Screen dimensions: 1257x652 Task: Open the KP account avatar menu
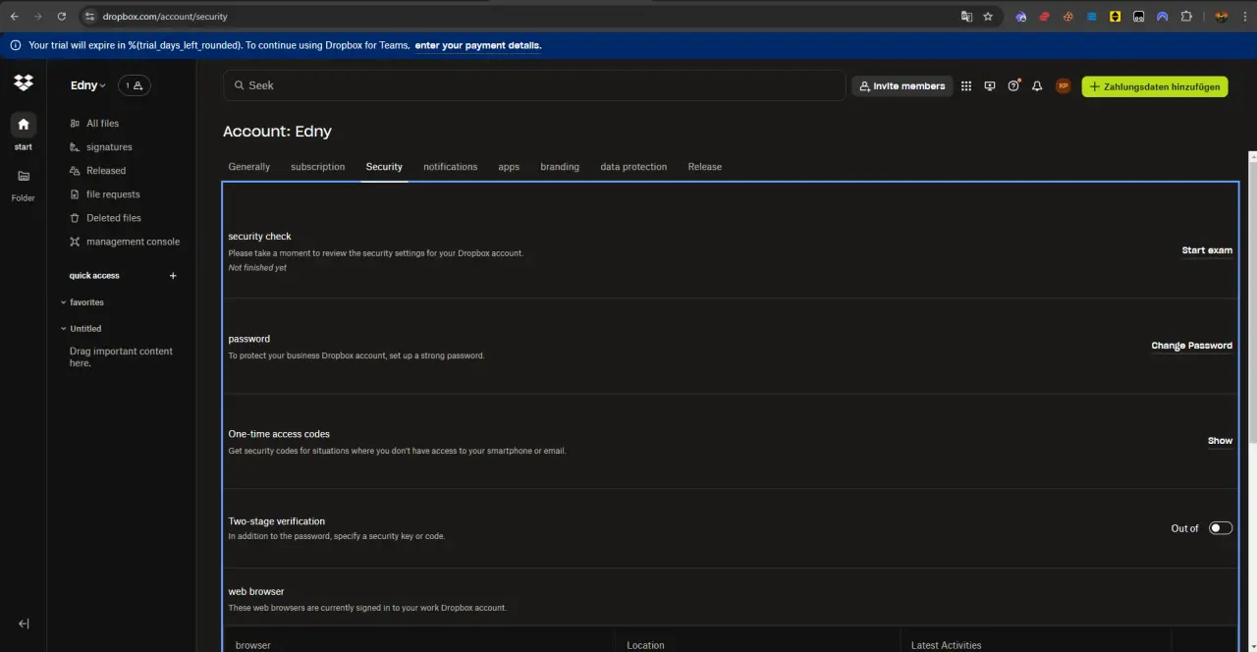(x=1063, y=86)
